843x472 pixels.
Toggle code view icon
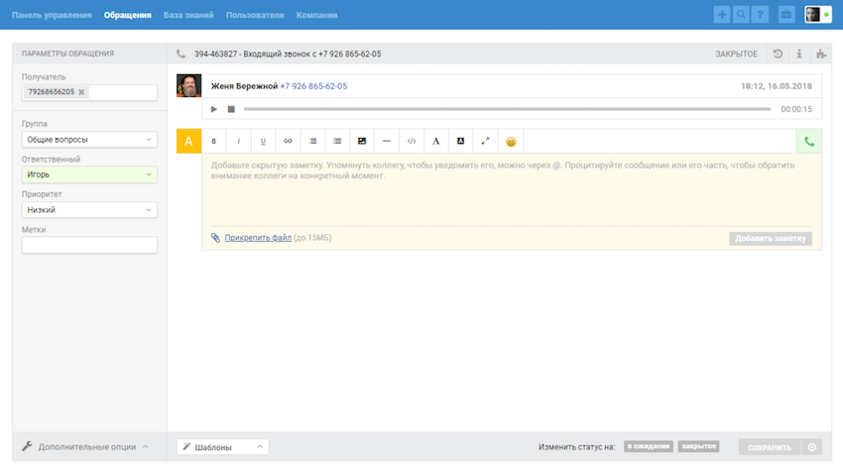point(412,142)
